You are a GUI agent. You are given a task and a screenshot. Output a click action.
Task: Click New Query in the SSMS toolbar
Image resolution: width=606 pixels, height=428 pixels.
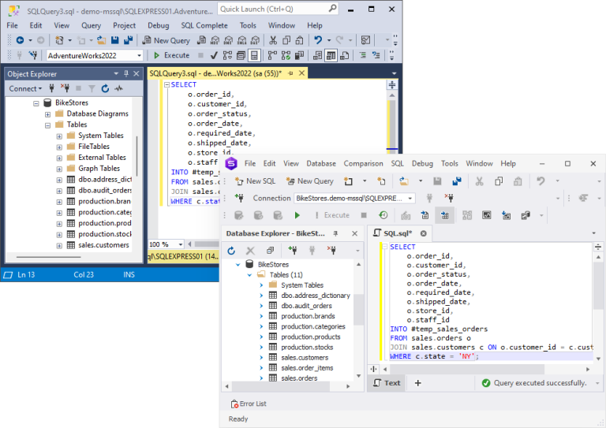pos(166,40)
